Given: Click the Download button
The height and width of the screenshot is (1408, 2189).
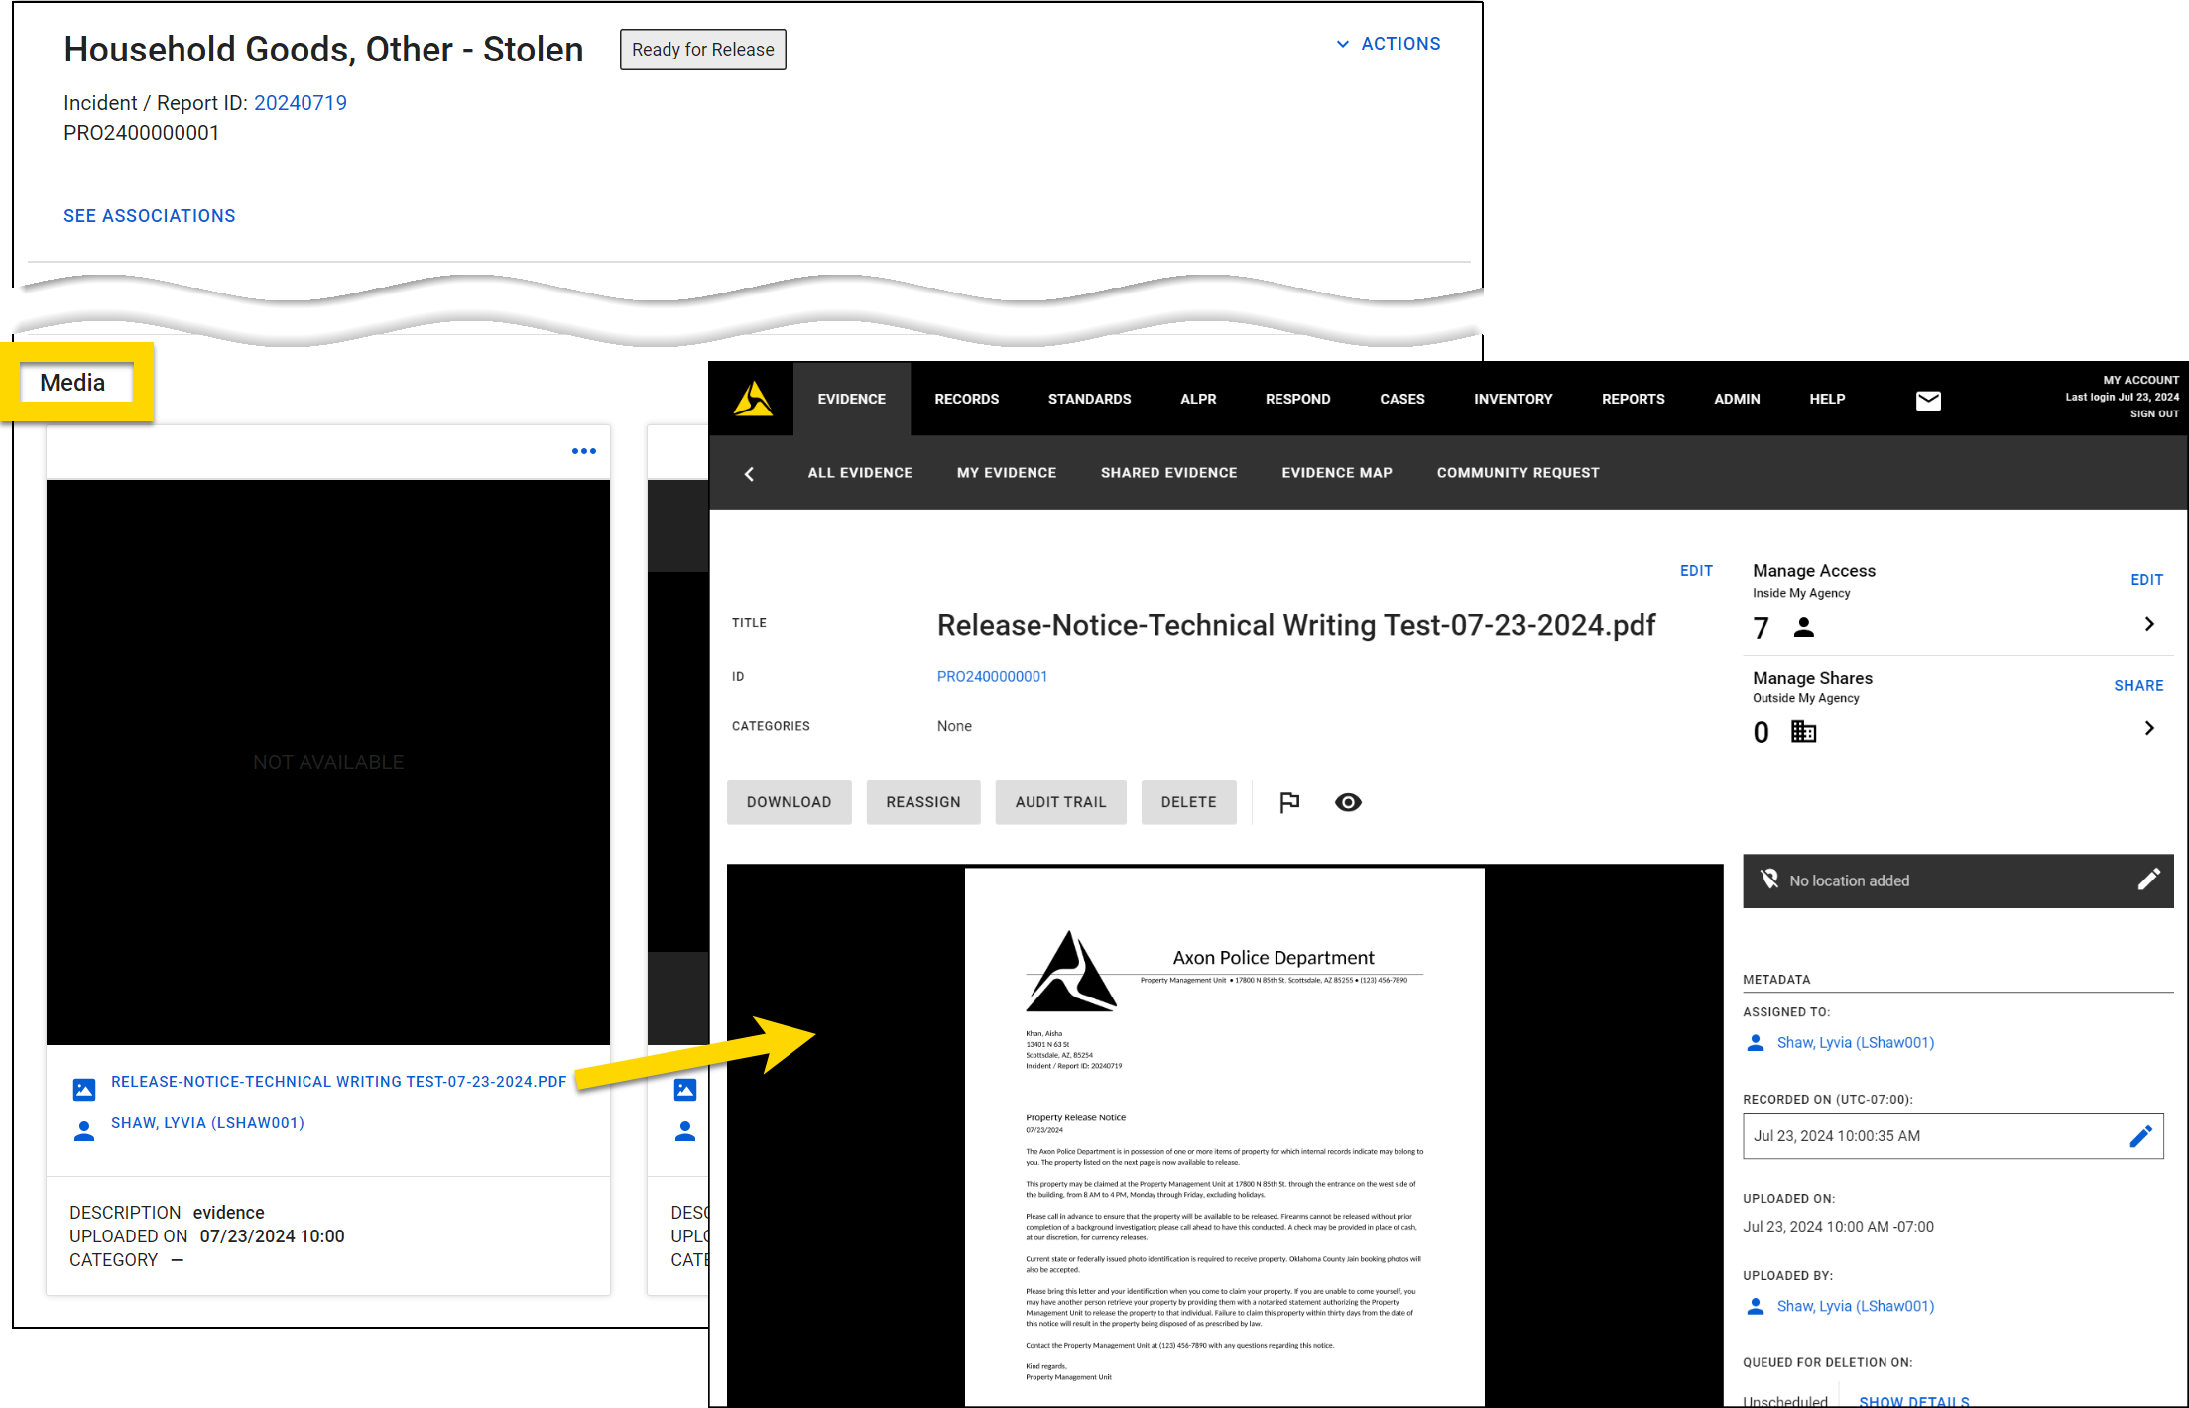Looking at the screenshot, I should (789, 802).
